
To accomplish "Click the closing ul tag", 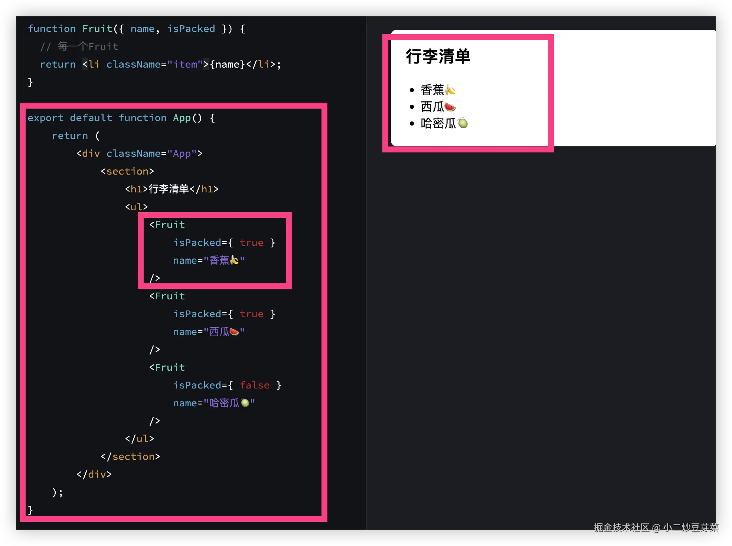I will pyautogui.click(x=140, y=439).
